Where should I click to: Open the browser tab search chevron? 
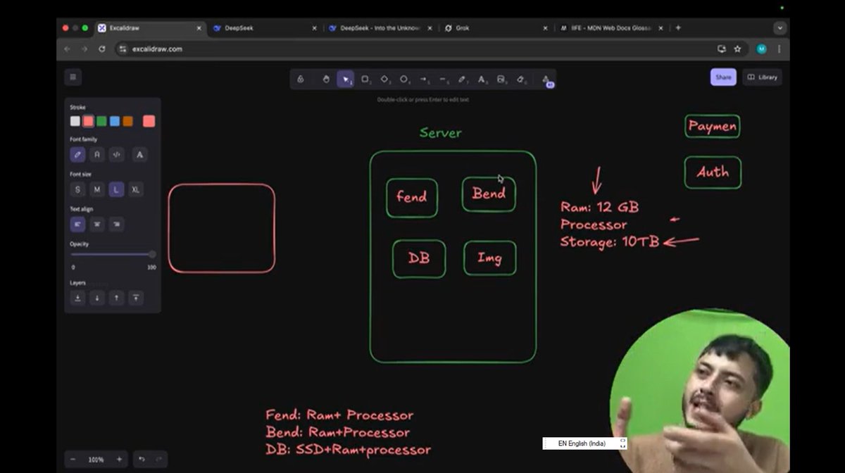coord(779,28)
